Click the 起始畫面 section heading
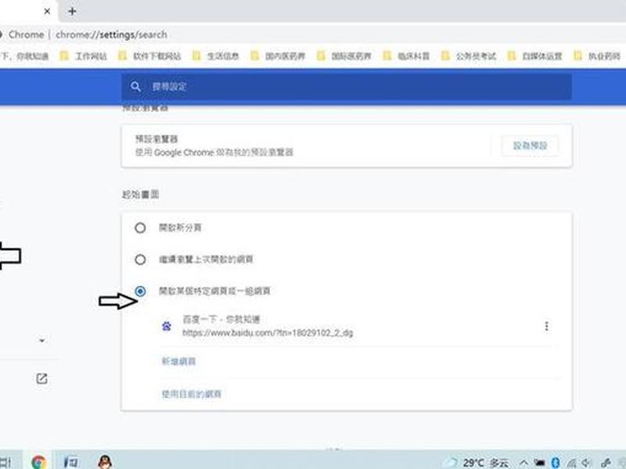 click(141, 194)
